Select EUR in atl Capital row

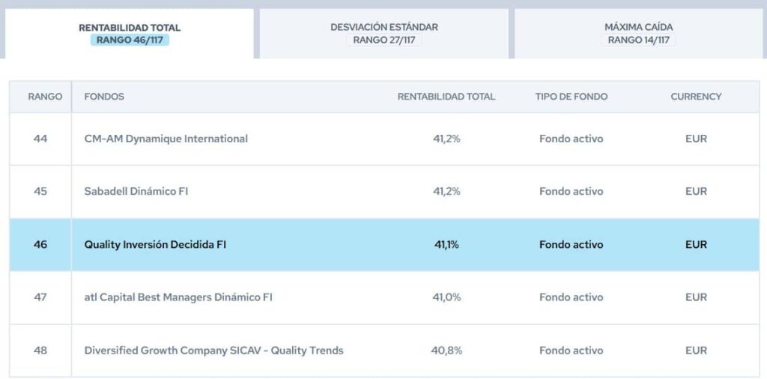pos(696,297)
